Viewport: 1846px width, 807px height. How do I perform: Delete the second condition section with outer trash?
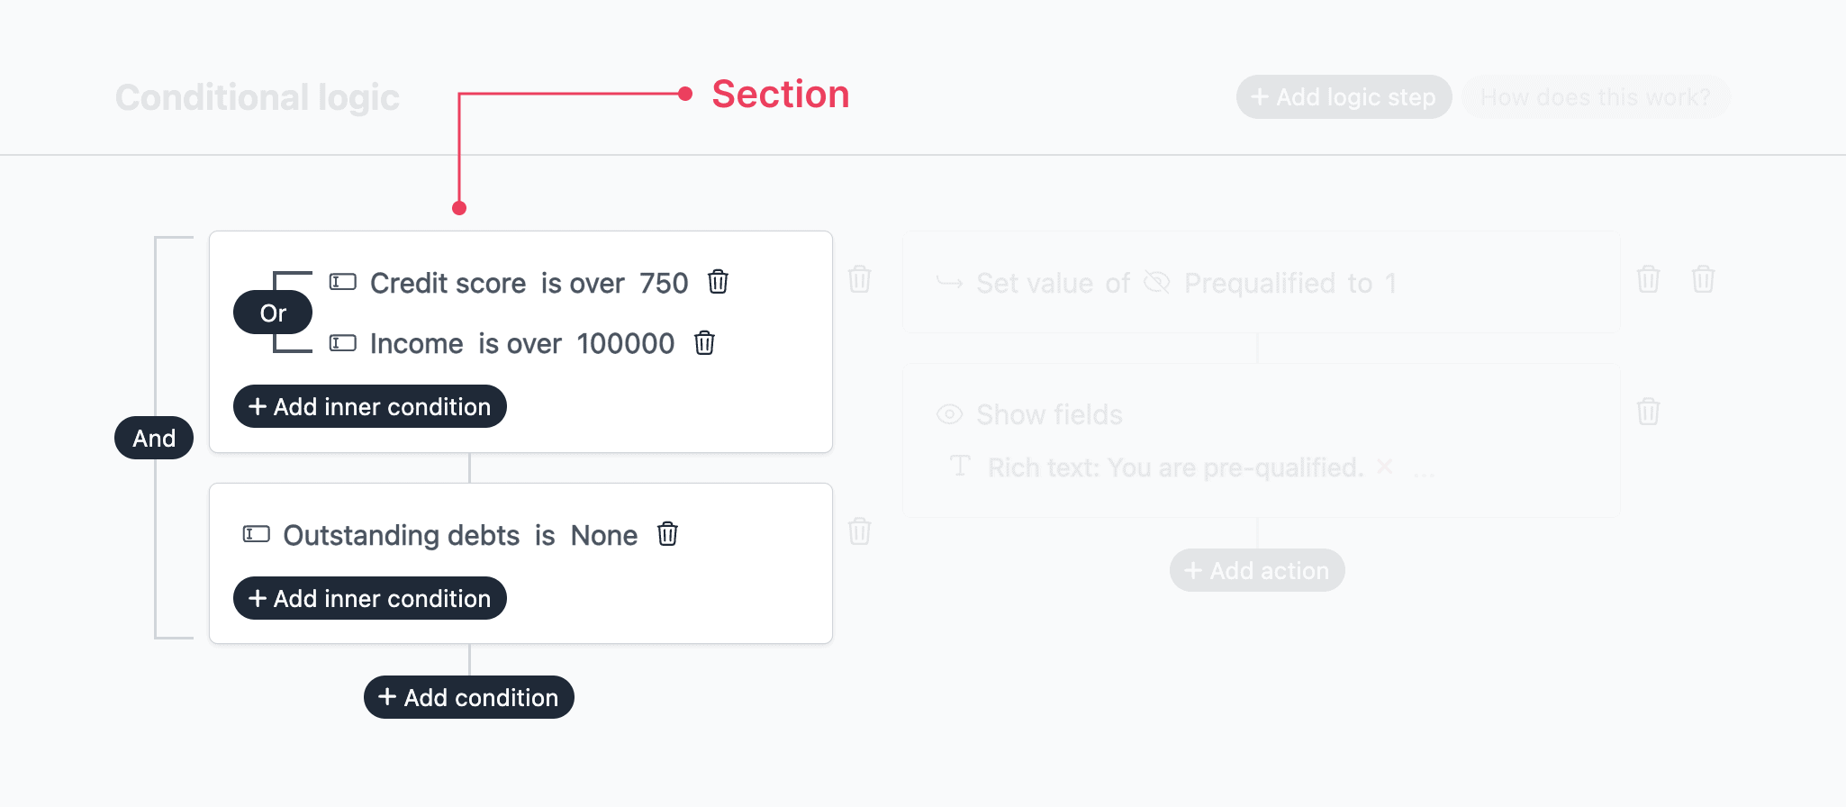point(860,531)
